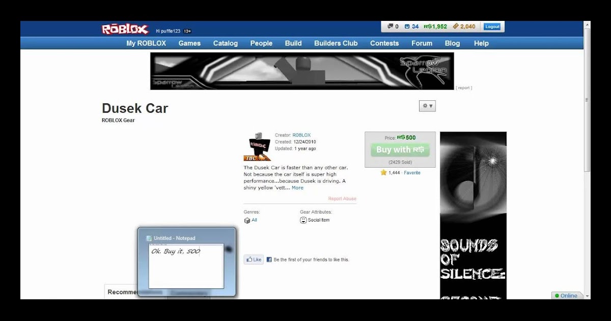The height and width of the screenshot is (321, 611).
Task: Click the gold star favorite icon
Action: pos(383,173)
